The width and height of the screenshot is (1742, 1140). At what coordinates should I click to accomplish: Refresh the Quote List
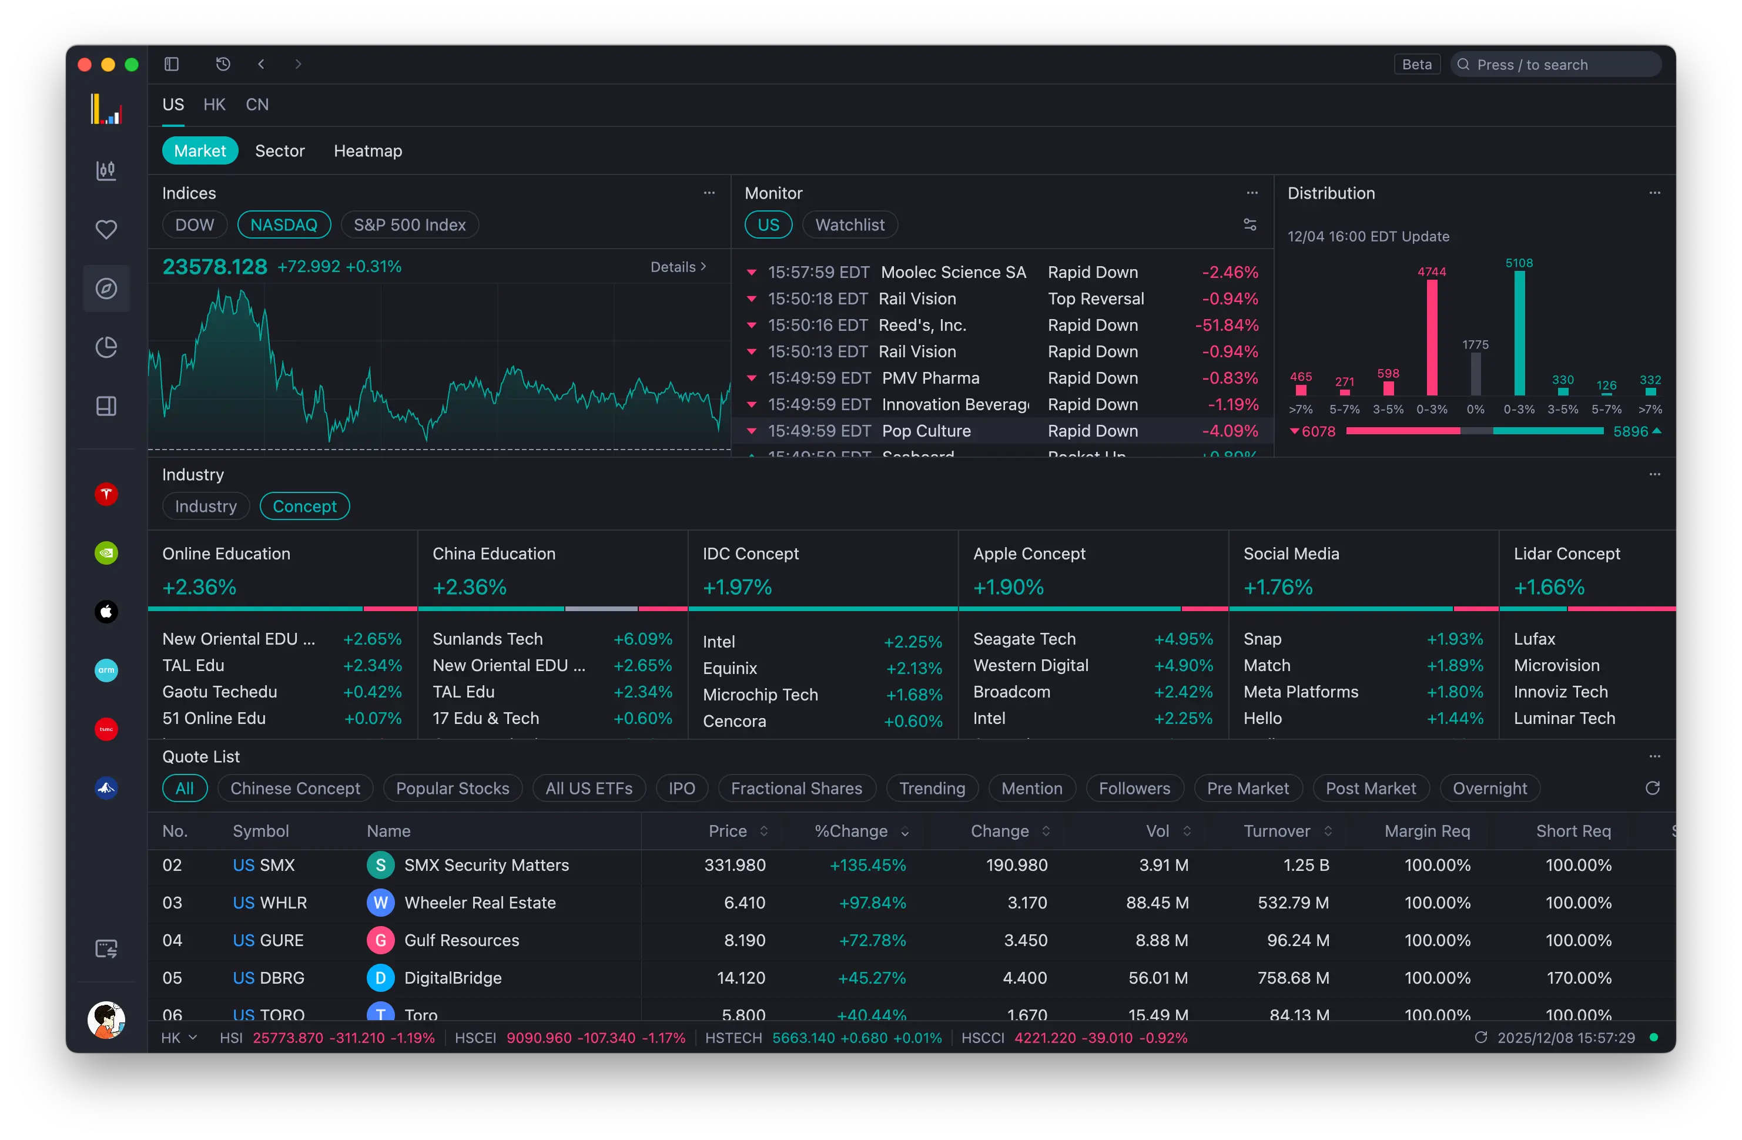click(x=1653, y=788)
